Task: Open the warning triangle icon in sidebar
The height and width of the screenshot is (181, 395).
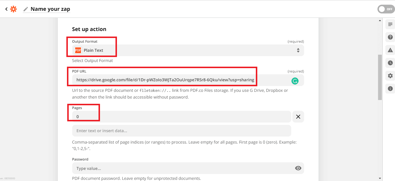Action: [x=390, y=50]
